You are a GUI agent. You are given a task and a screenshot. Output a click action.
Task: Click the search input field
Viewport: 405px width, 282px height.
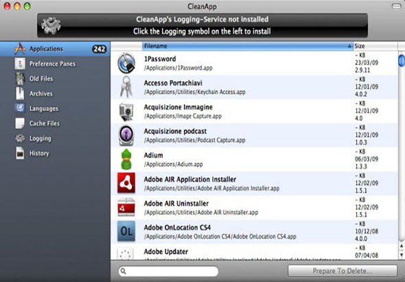coord(168,271)
